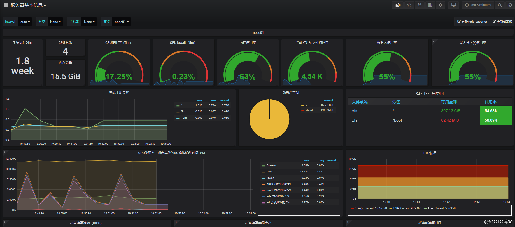Star this dashboard
This screenshot has height=227, width=515.
click(409, 5)
